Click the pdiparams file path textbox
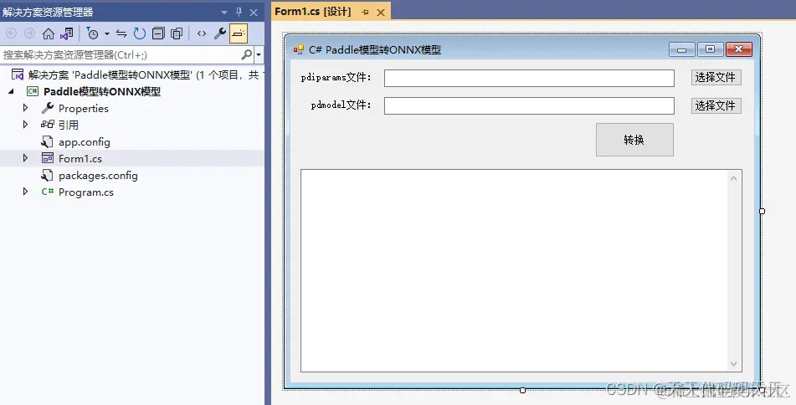Screen dimensions: 796x405 tap(529, 78)
